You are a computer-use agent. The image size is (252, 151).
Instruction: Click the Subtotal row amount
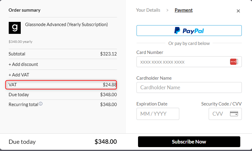click(x=108, y=54)
